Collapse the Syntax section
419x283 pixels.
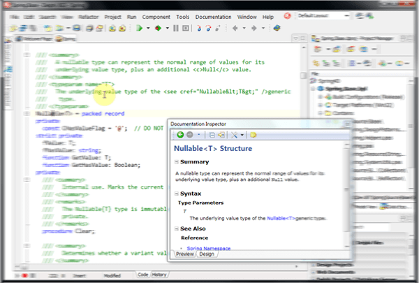pos(177,194)
